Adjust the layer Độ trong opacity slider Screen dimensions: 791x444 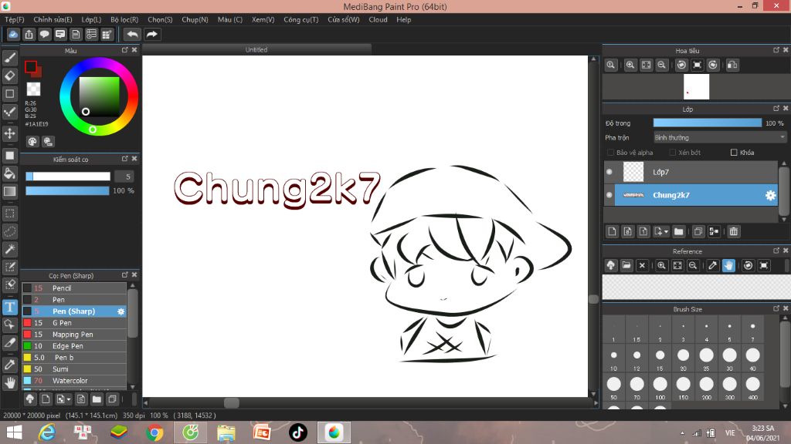(708, 123)
